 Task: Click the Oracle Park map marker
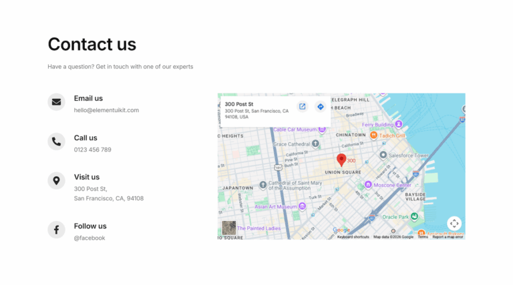(414, 216)
